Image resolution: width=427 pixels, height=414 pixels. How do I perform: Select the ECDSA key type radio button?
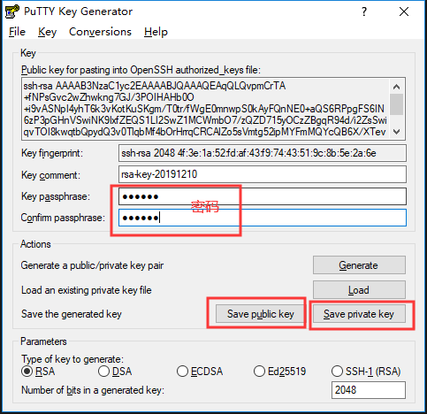click(x=182, y=372)
